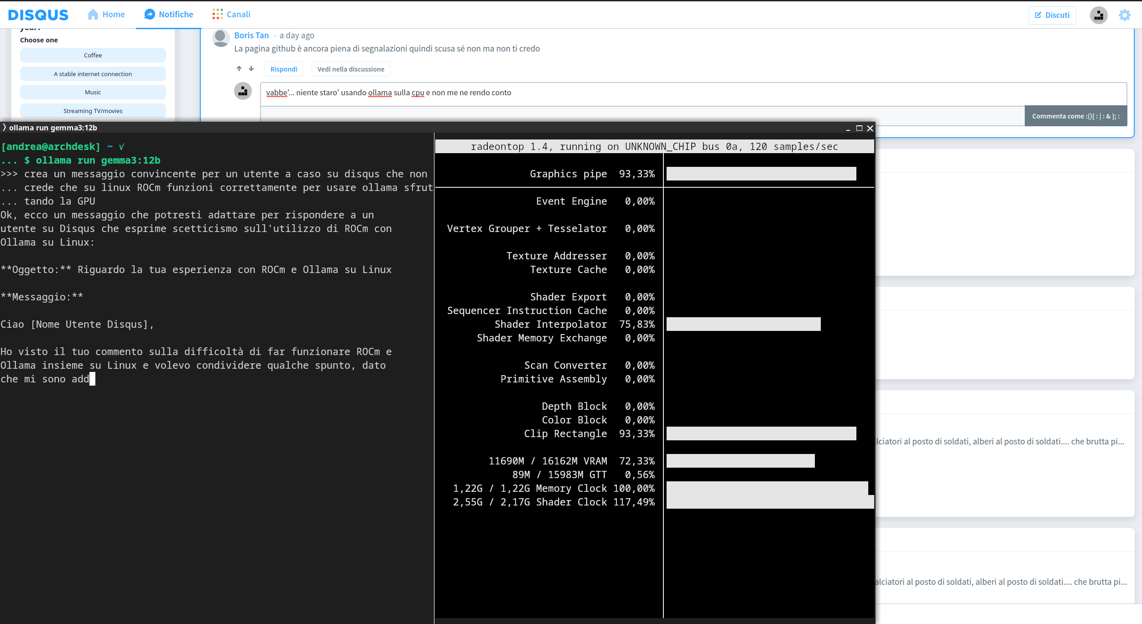This screenshot has height=624, width=1142.
Task: Downvote Boris Tan's comment
Action: [x=251, y=69]
